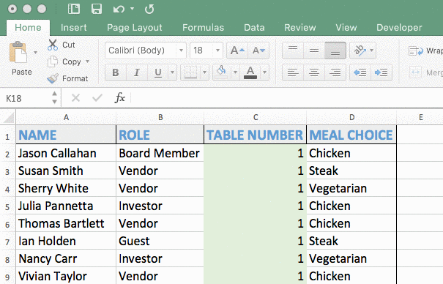Switch to the Home tab
The image size is (443, 284).
[28, 27]
